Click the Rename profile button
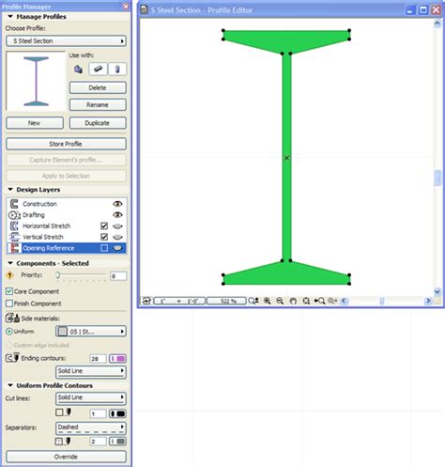 coord(98,105)
